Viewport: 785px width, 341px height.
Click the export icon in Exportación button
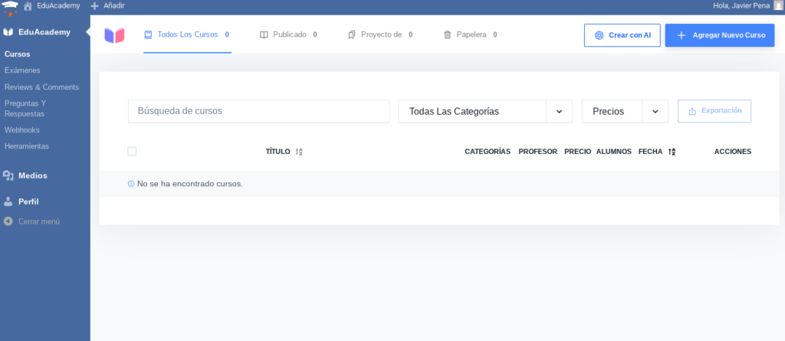[x=692, y=111]
